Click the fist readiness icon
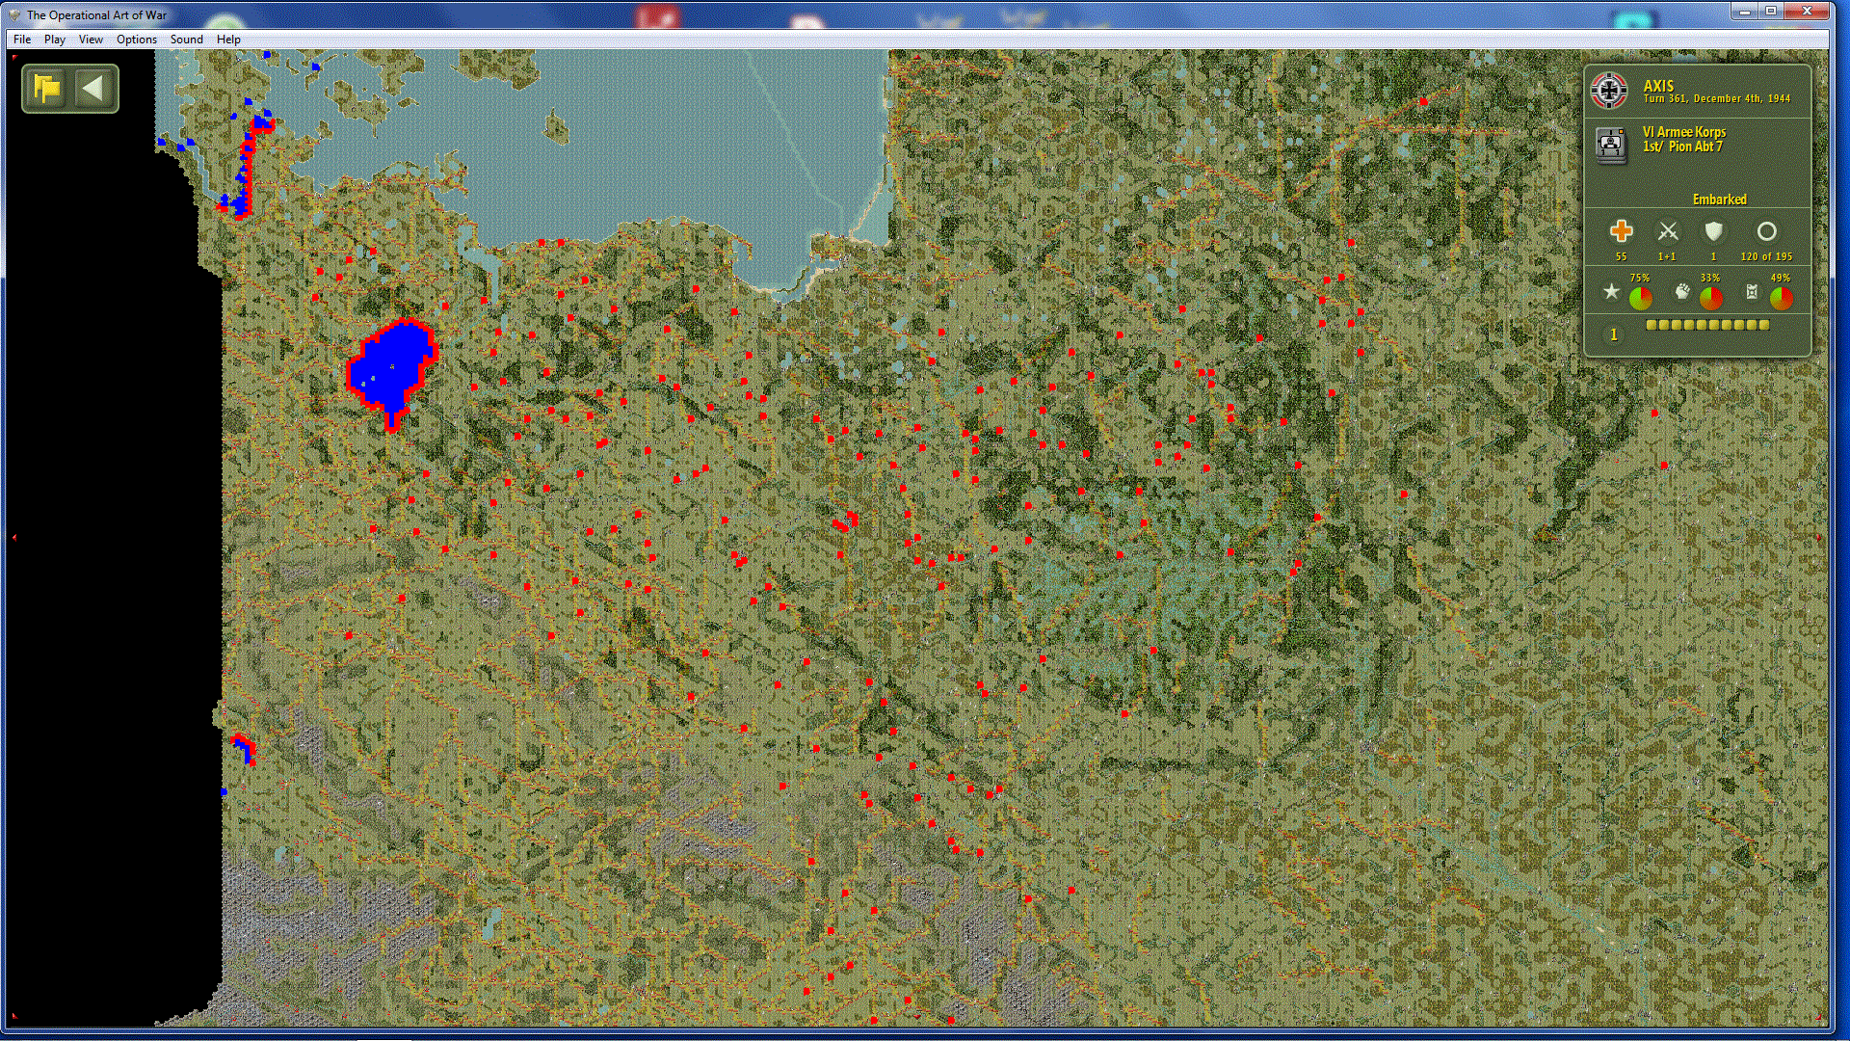Viewport: 1850px width, 1041px height. coord(1682,291)
